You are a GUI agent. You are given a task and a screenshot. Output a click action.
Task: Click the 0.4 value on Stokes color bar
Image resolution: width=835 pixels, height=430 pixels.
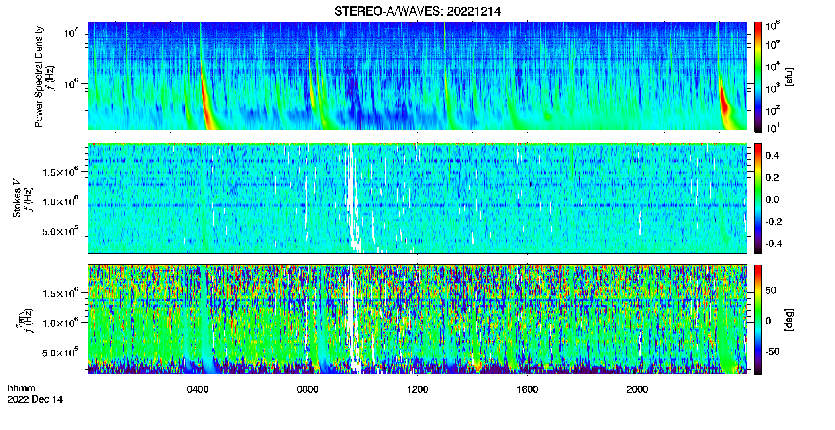772,156
